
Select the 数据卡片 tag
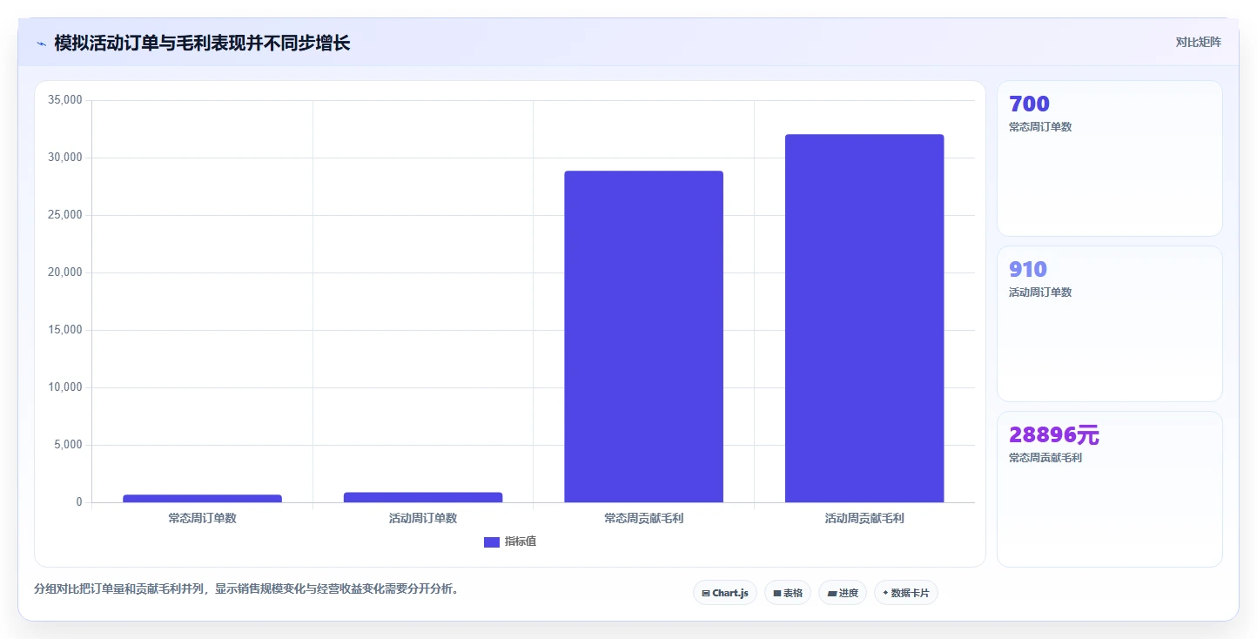(x=906, y=593)
